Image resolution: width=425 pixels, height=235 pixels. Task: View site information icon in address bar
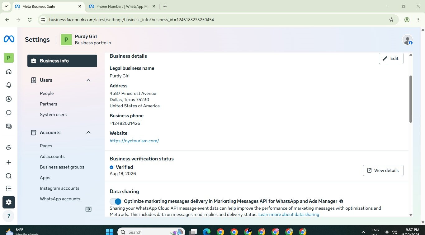(43, 20)
